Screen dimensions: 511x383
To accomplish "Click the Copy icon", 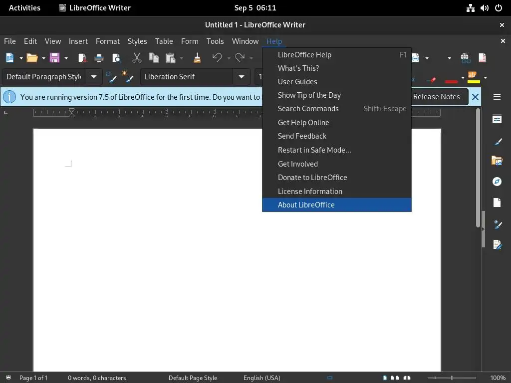I will [154, 58].
